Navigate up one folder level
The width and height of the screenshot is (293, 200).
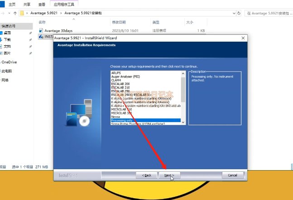15,13
